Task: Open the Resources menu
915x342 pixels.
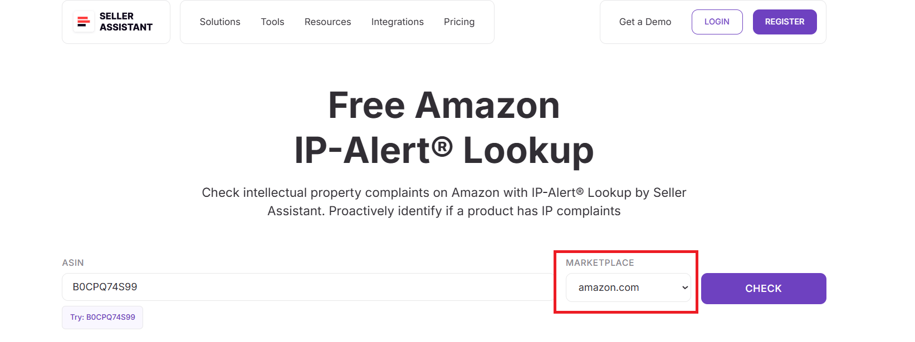Action: (327, 22)
